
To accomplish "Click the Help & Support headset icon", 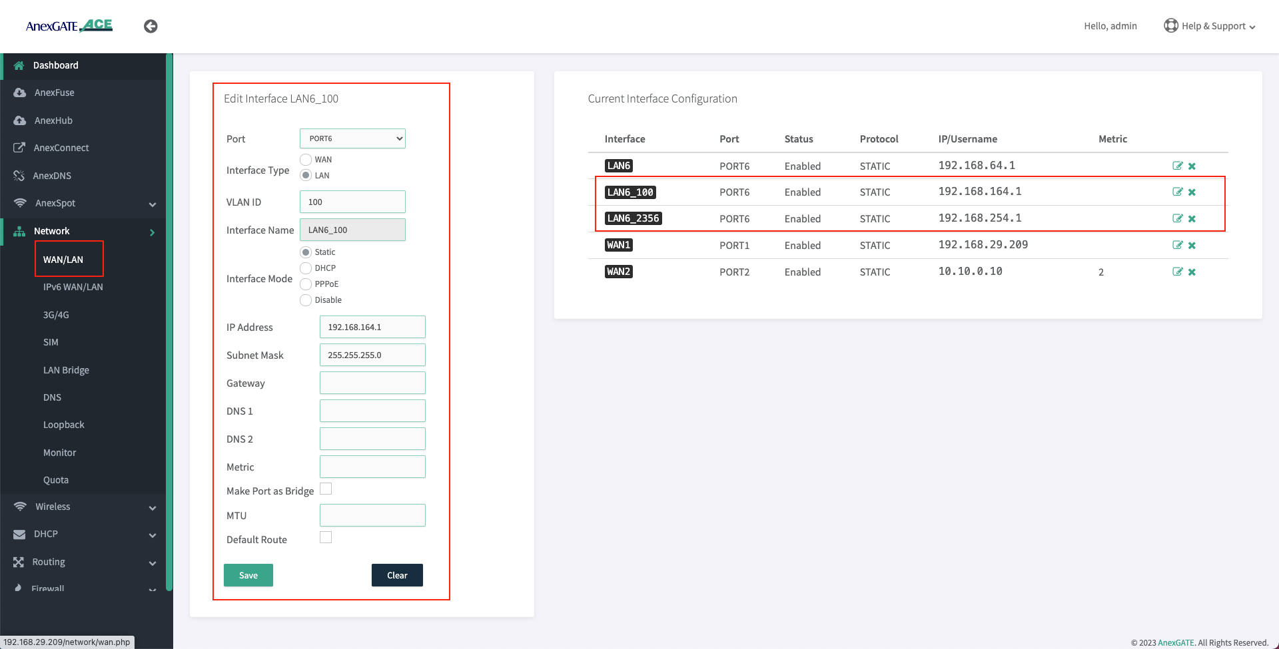I will point(1170,25).
